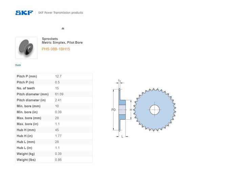237x179 pixels.
Task: Click the Back link
Action: [18, 65]
